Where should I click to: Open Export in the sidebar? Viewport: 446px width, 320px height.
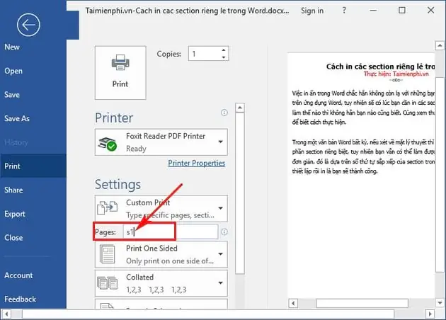coord(14,214)
